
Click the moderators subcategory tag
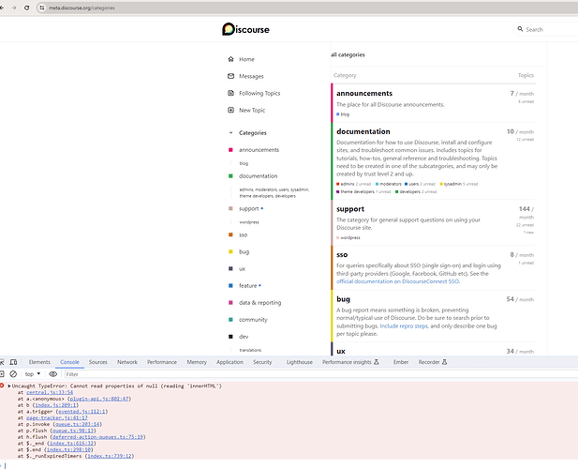[389, 184]
